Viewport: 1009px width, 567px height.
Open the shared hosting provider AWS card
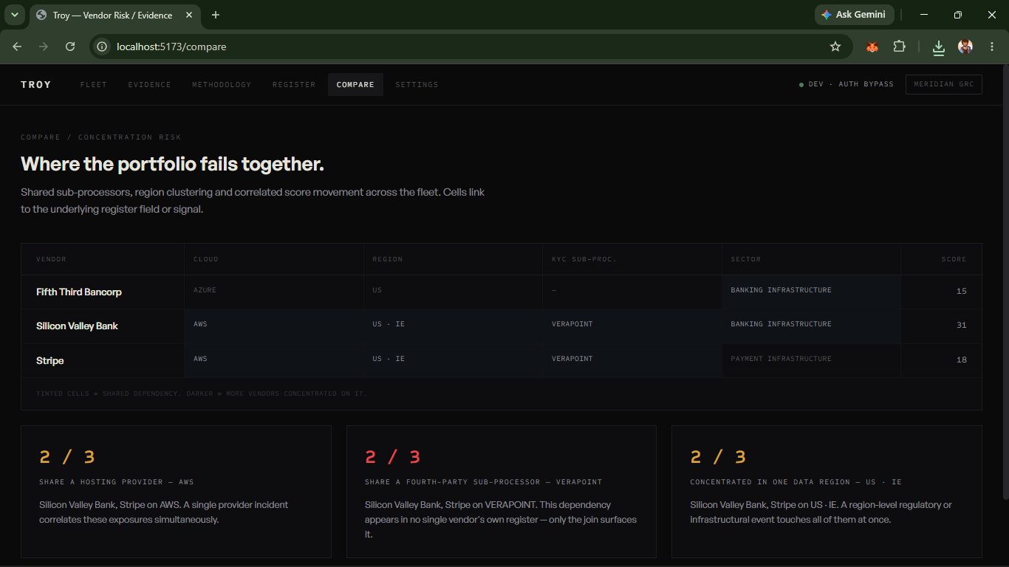pyautogui.click(x=176, y=491)
